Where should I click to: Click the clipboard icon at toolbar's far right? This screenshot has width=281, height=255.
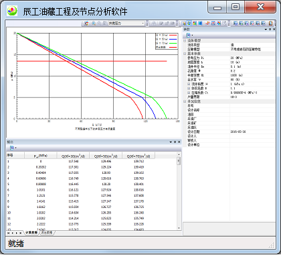(x=270, y=23)
